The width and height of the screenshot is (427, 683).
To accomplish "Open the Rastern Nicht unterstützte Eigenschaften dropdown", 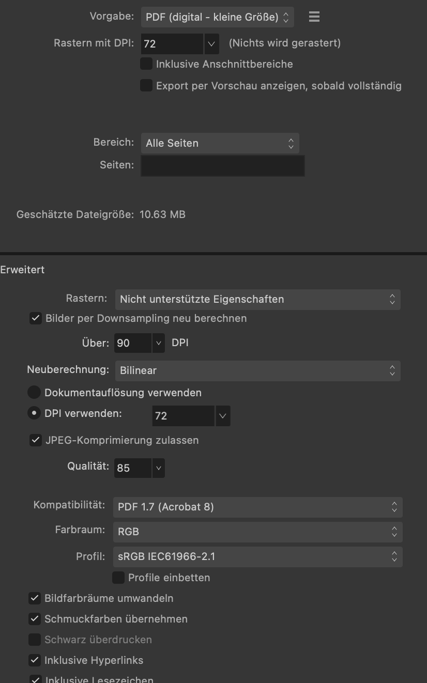I will point(257,299).
